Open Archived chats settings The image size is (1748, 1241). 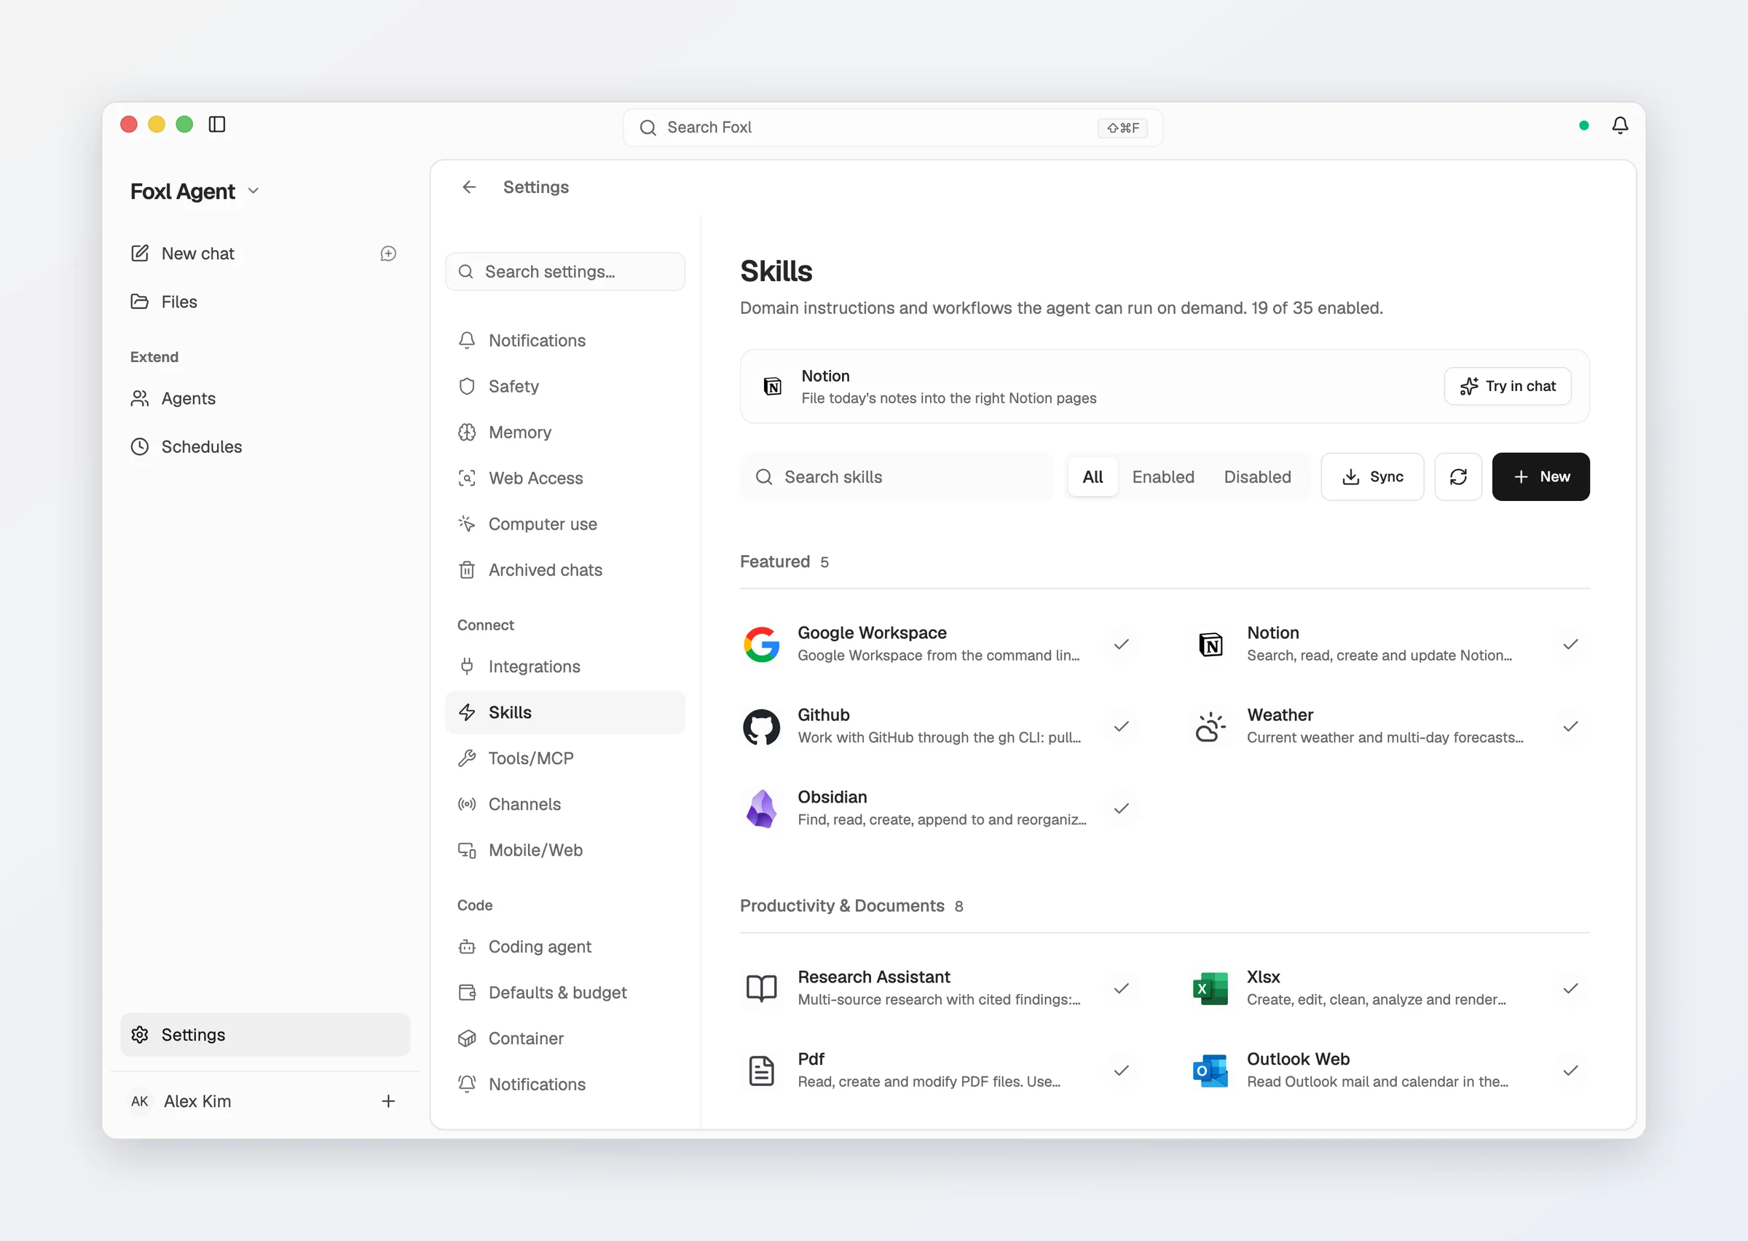point(564,570)
